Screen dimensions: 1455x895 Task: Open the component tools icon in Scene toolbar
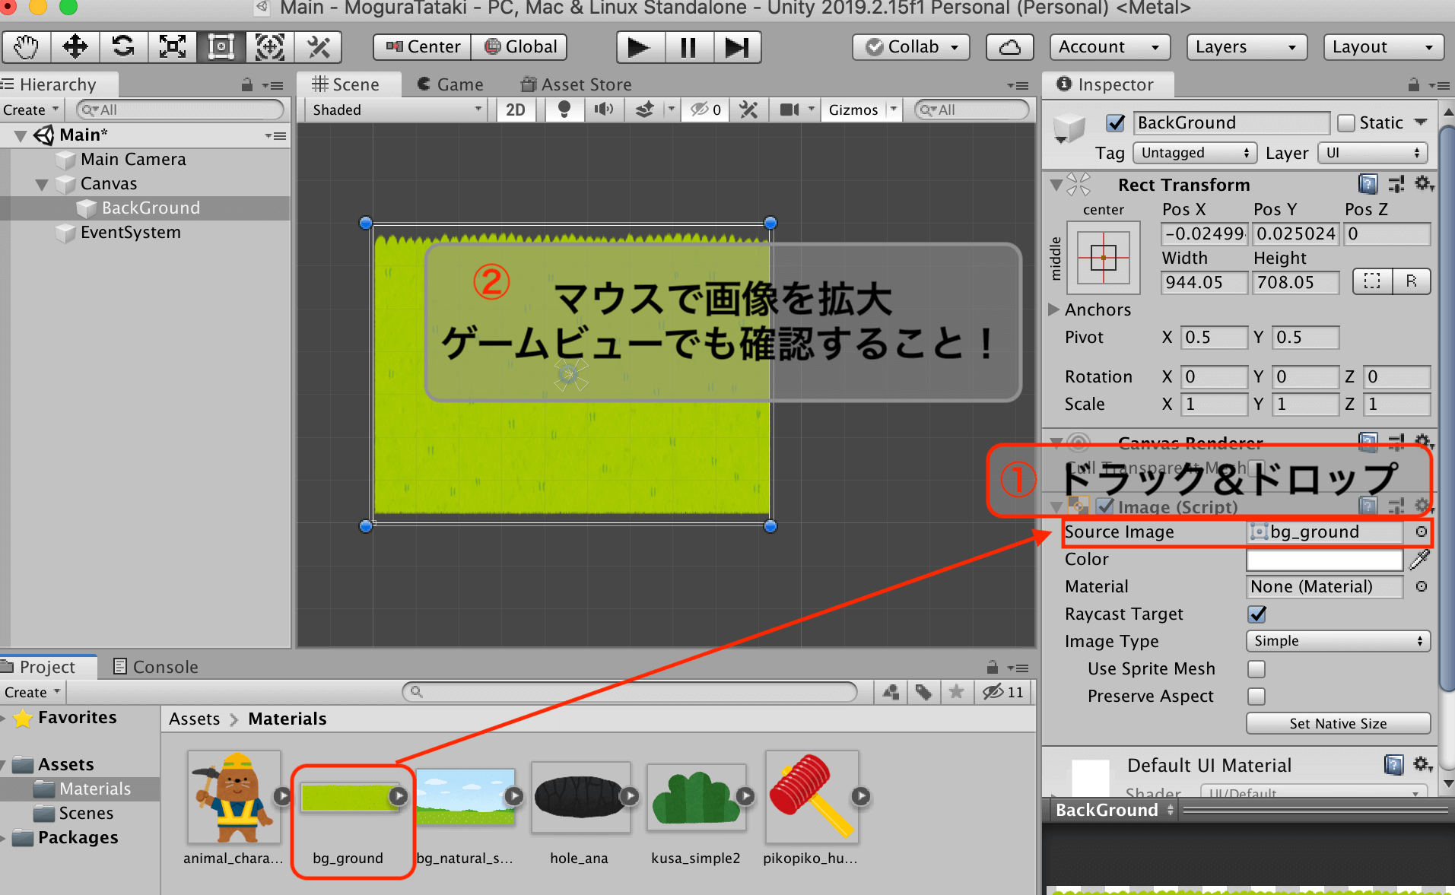pos(749,109)
